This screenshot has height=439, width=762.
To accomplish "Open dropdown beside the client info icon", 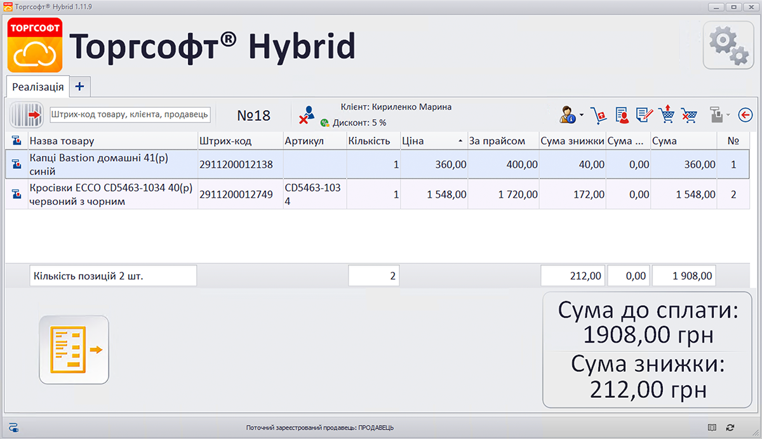I will point(581,115).
